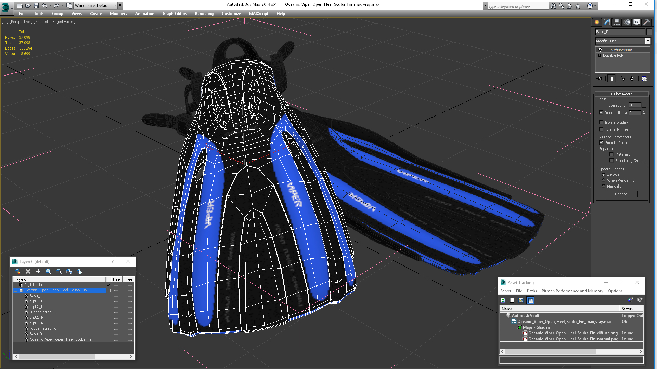The height and width of the screenshot is (369, 657).
Task: Click Status Log icon in Asset Tracking
Action: pyautogui.click(x=512, y=300)
